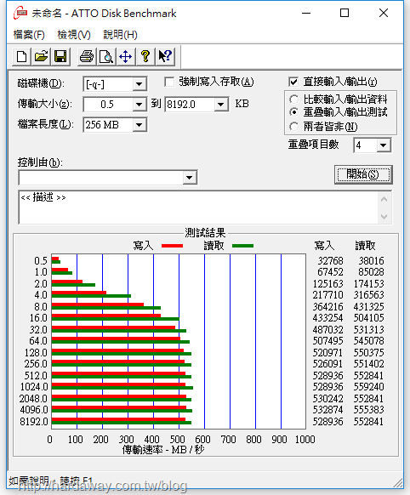Click the four-arrow move icon in toolbar
Viewport: 410px width, 495px height.
[126, 57]
